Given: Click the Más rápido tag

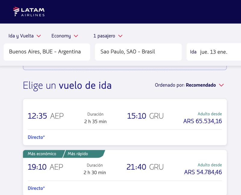Looking at the screenshot, I should pyautogui.click(x=78, y=154).
